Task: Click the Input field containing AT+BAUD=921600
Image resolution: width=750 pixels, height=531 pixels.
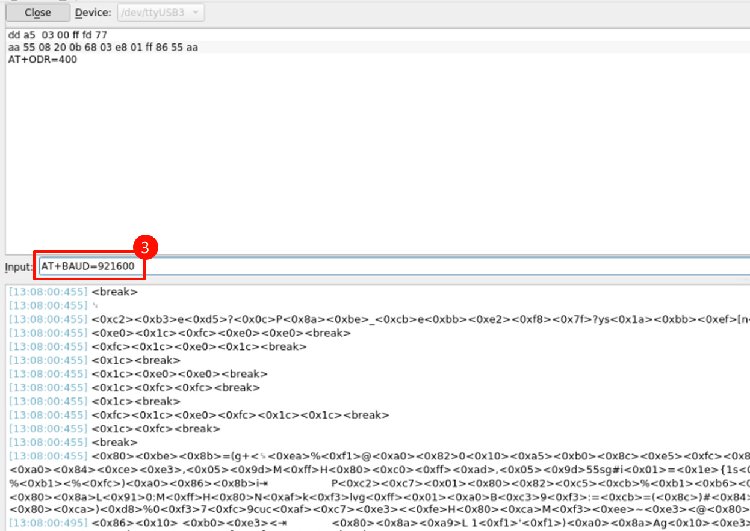Action: (x=391, y=266)
